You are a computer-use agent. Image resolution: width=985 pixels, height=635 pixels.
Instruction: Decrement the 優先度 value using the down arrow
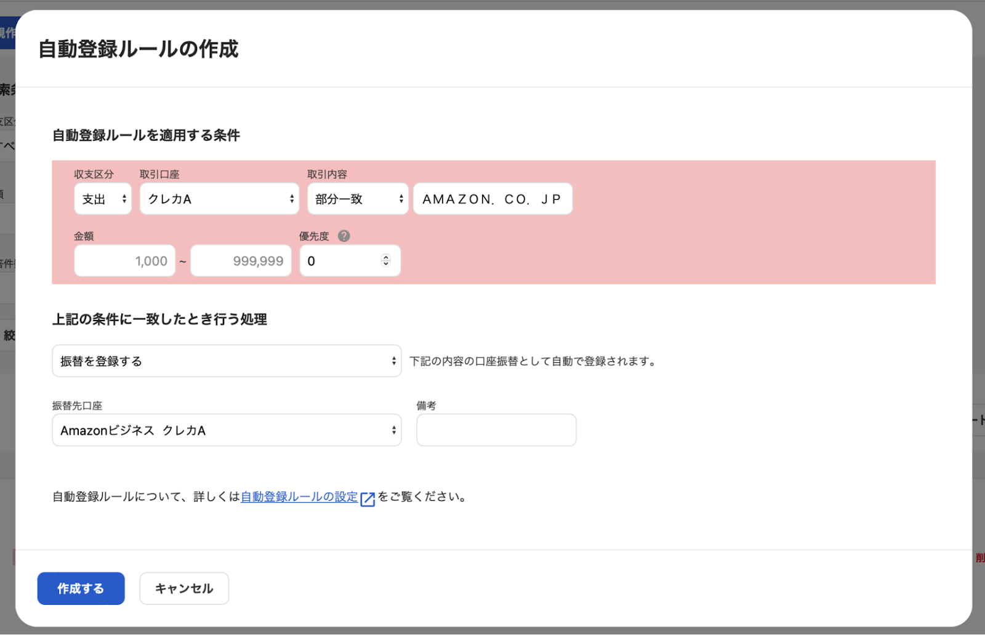[385, 264]
